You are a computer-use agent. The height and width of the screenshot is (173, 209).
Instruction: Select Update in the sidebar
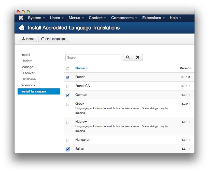pos(27,61)
